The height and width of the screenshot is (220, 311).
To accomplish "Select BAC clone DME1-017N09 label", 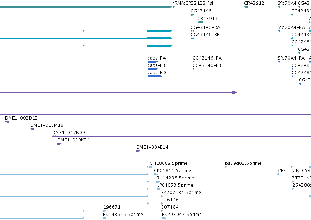I will 69,133.
